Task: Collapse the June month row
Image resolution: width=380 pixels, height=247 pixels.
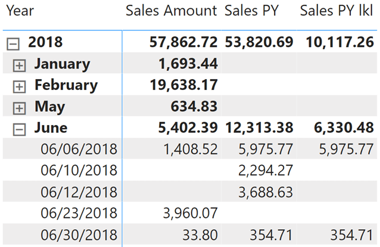Action: point(20,129)
